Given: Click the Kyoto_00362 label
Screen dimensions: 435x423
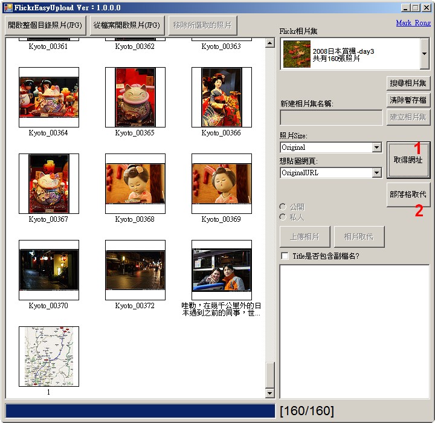Looking at the screenshot, I should coord(135,47).
